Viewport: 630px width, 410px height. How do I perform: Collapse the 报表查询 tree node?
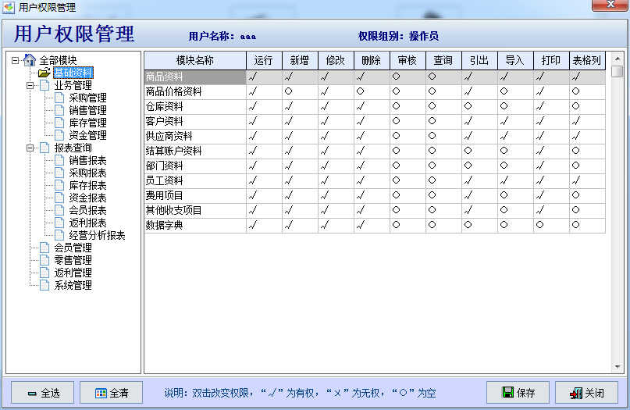(x=30, y=148)
